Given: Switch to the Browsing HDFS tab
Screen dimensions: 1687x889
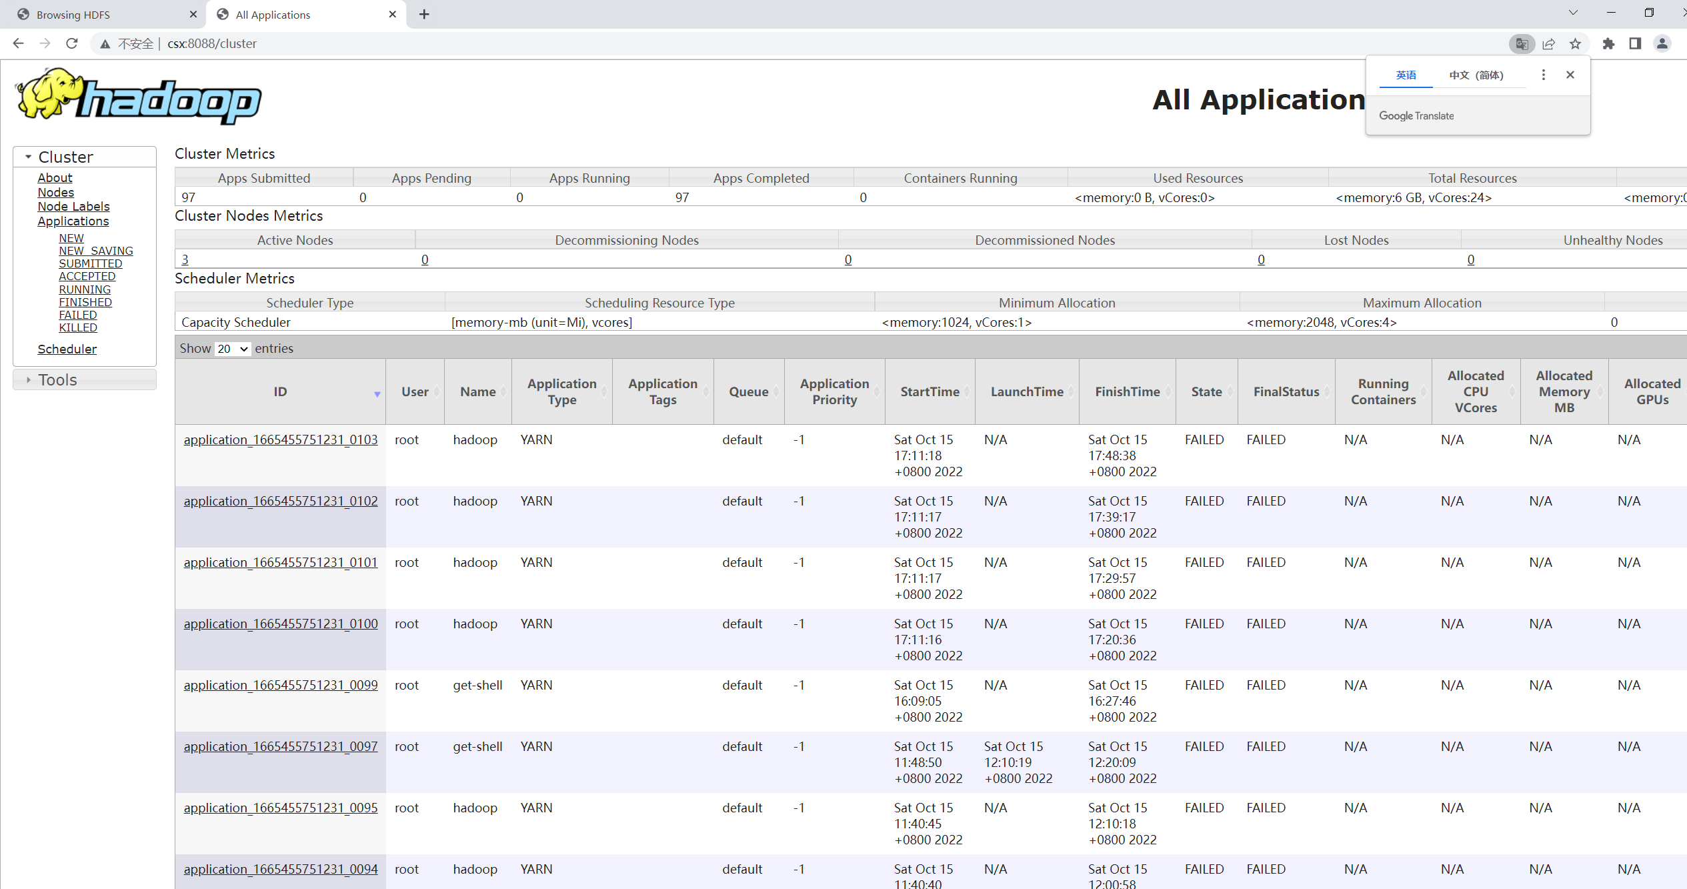Looking at the screenshot, I should tap(73, 15).
